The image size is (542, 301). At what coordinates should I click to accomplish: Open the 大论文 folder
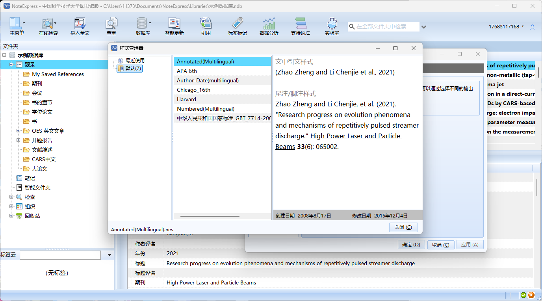pos(35,169)
